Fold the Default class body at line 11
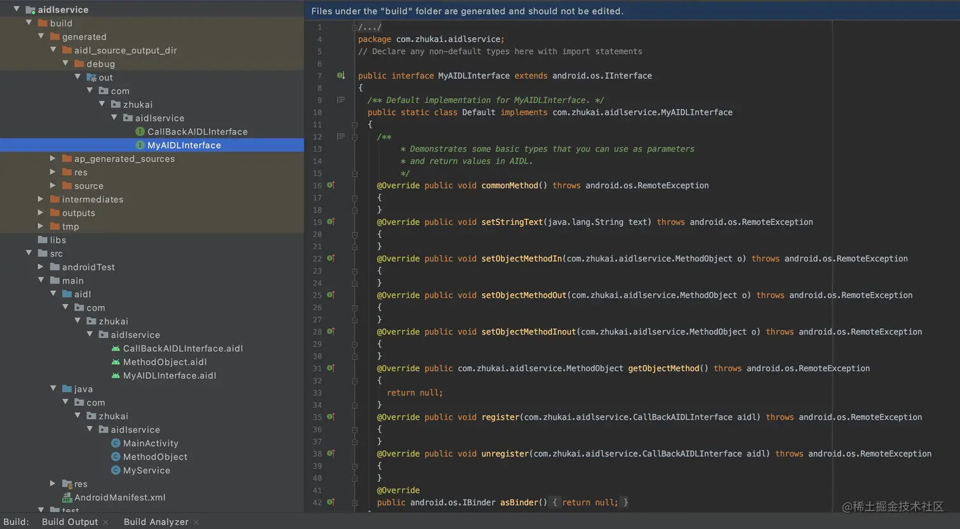This screenshot has width=960, height=529. click(x=355, y=124)
